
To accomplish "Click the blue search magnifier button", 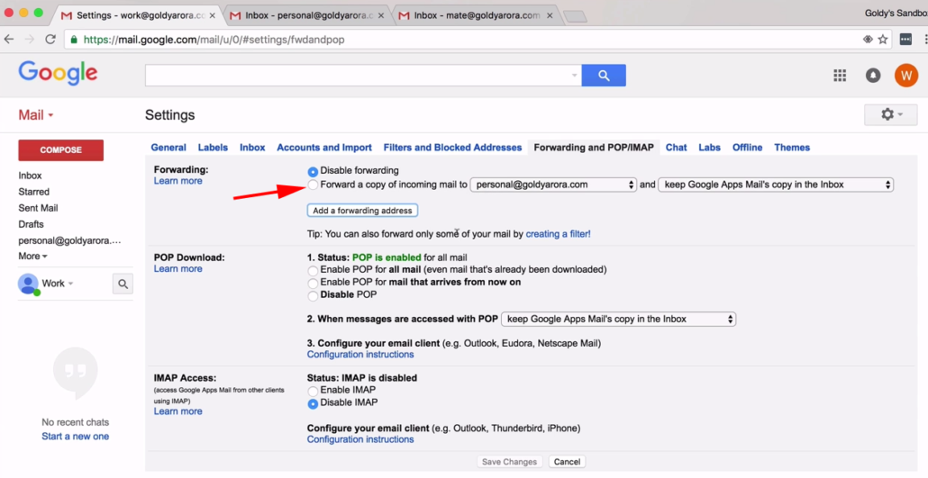I will [604, 75].
